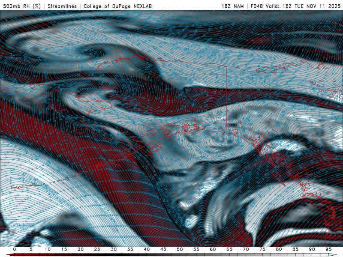Click the colorbar label "25"
This screenshot has height=257, width=343.
pos(97,249)
